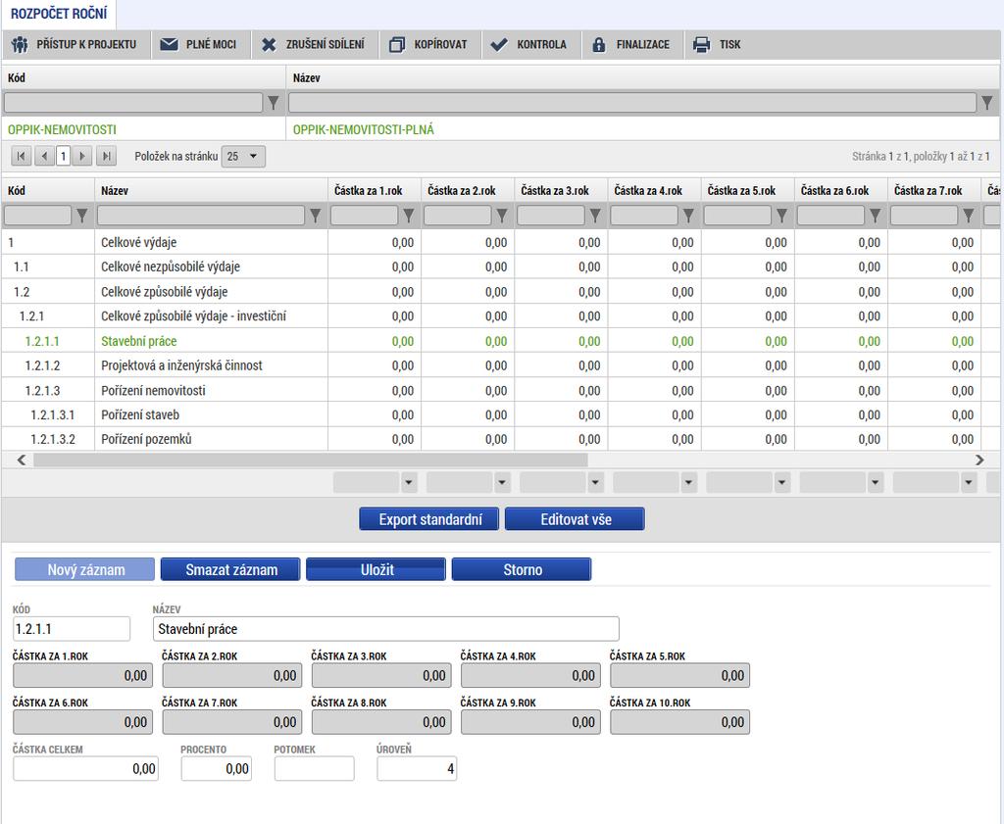Click filter icon for Částka za 3.rok
This screenshot has width=1004, height=824.
pos(595,216)
